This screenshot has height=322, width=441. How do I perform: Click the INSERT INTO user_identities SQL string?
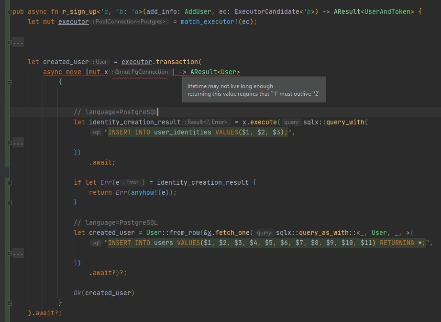(x=198, y=132)
